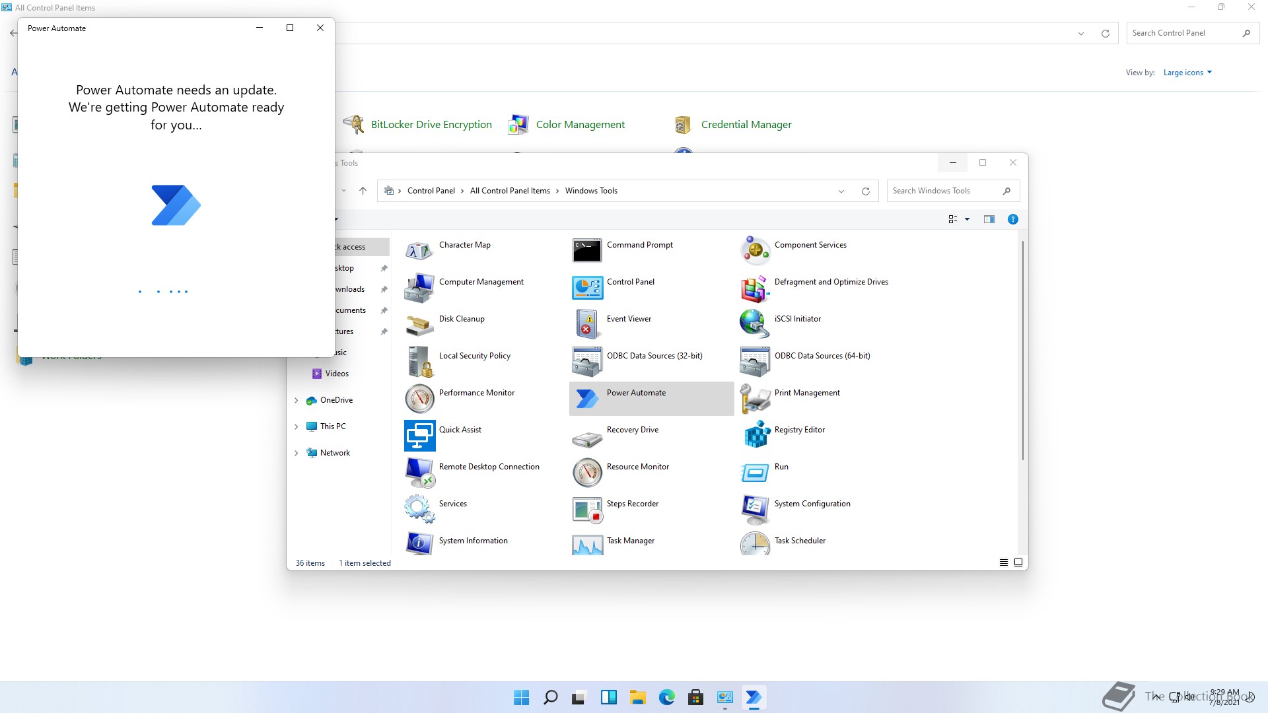This screenshot has height=713, width=1268.
Task: Refresh the Control Panel window
Action: point(1106,34)
